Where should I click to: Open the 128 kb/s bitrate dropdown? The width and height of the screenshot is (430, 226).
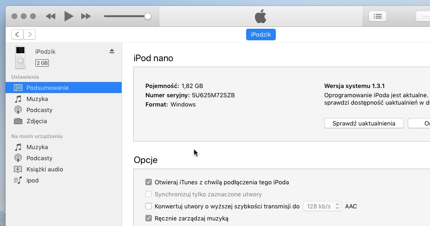322,206
